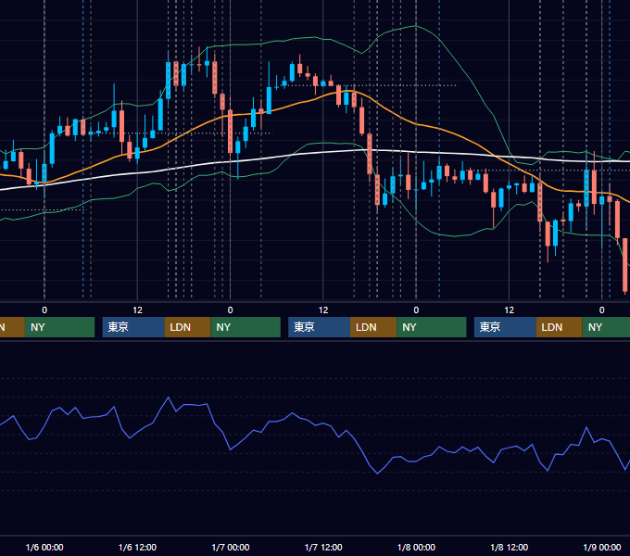Select the LDN session block on 1/6
Viewport: 630px width, 556px height.
click(x=188, y=327)
